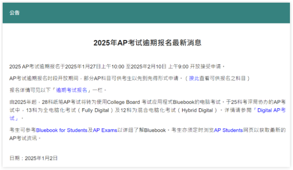Open the 按此 link for available subjects
The image size is (293, 170).
(194, 78)
